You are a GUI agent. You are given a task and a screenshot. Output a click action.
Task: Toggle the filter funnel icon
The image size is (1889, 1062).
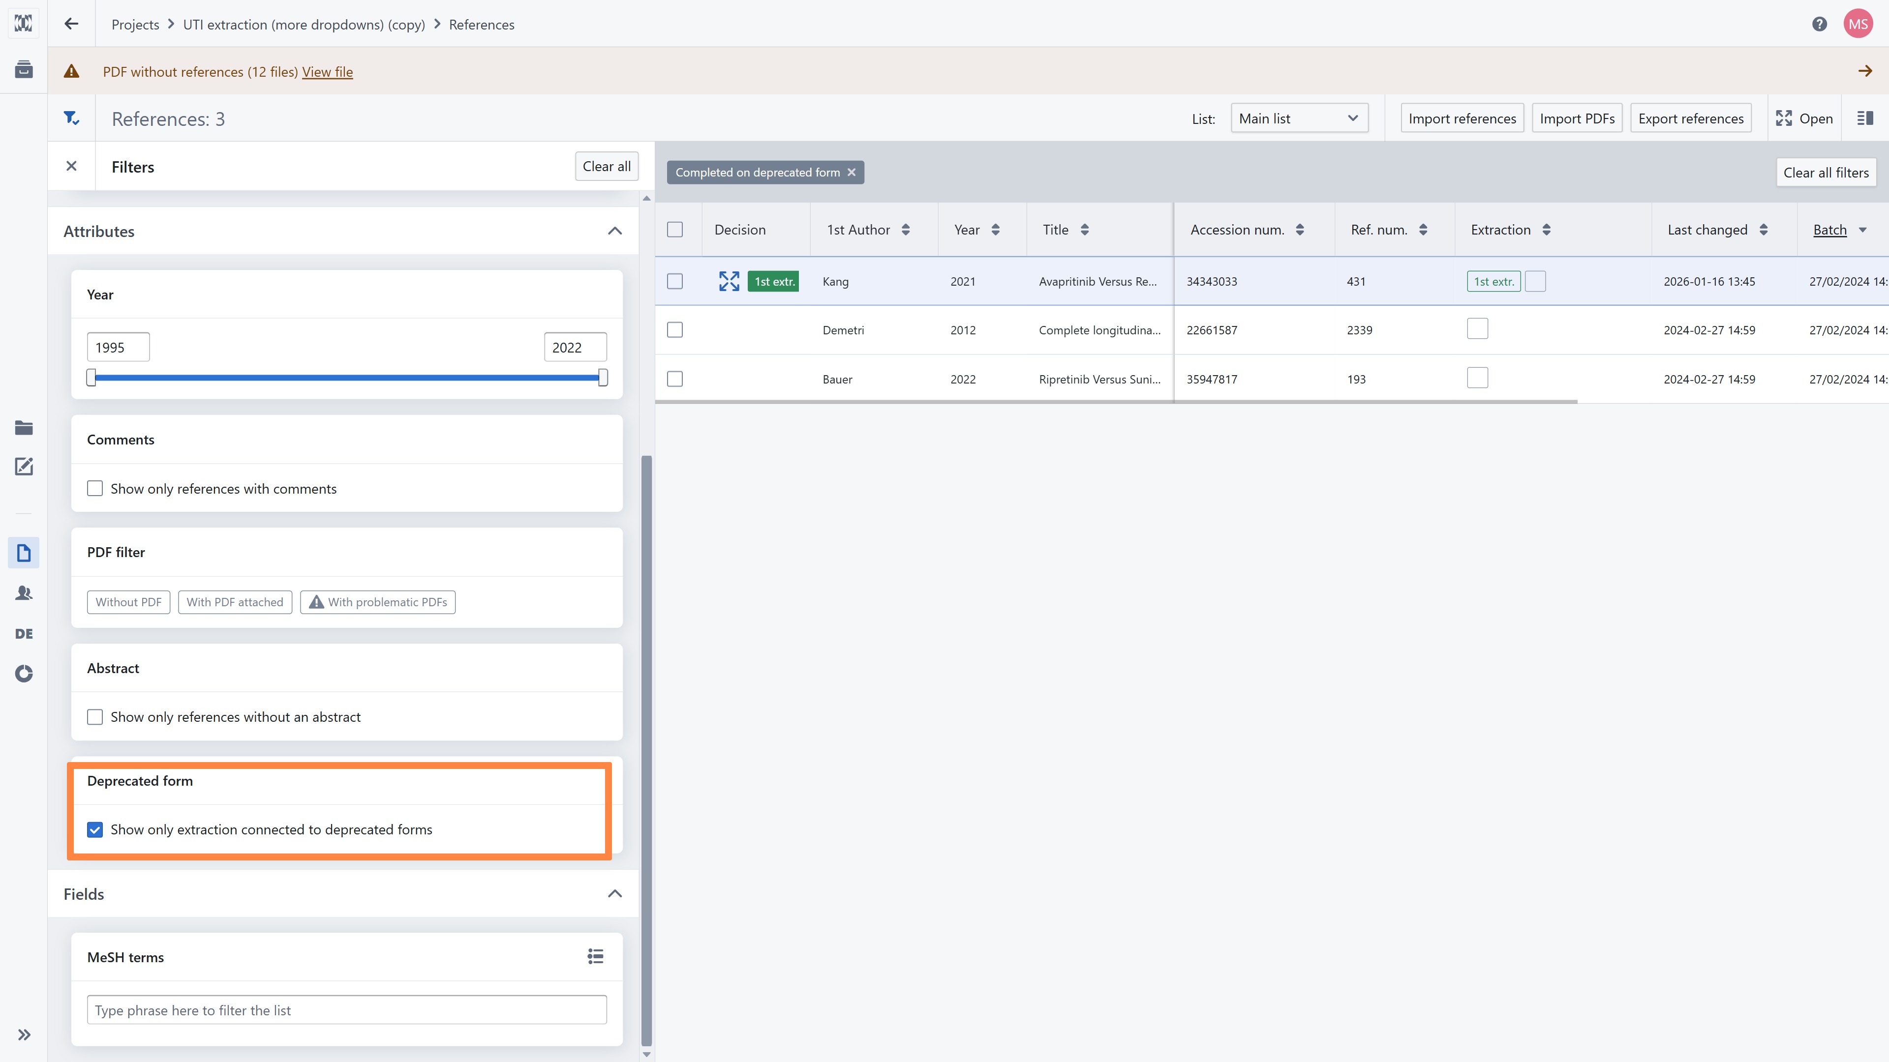71,118
